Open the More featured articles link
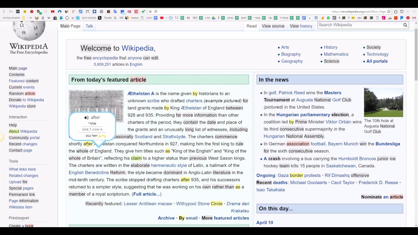 225,218
